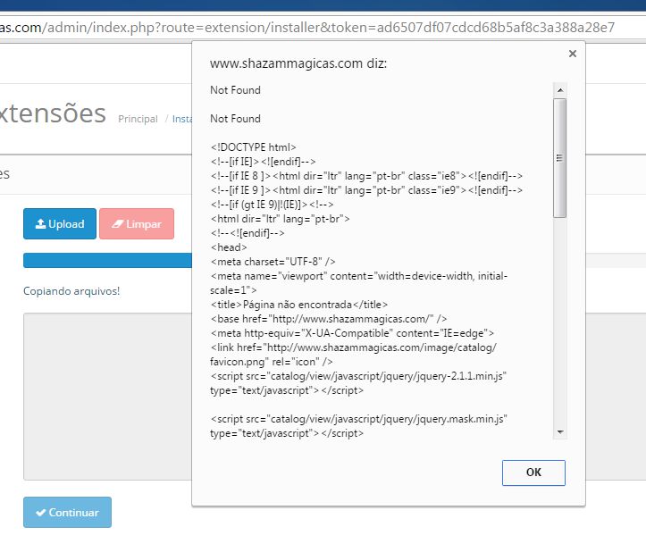Close the alert dialog with X

click(572, 54)
